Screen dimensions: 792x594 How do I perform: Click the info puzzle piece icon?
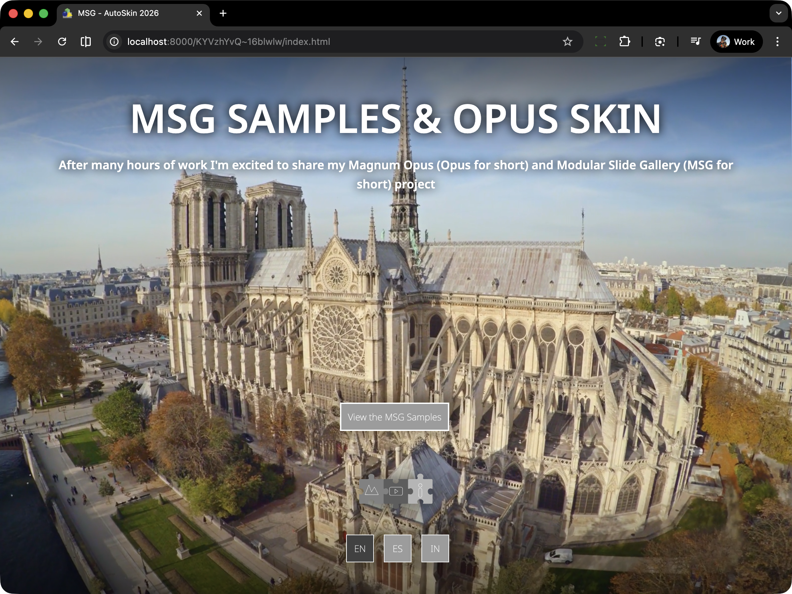[x=420, y=491]
